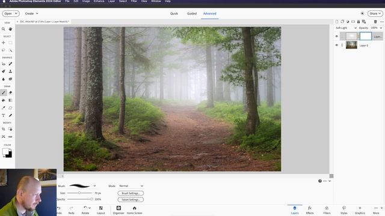The height and width of the screenshot is (216, 385).
Task: Select the Color Picker eyedropper tool
Action: 4,108
